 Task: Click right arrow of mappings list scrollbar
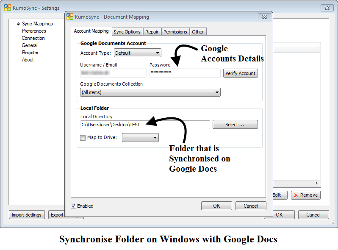pyautogui.click(x=316, y=183)
